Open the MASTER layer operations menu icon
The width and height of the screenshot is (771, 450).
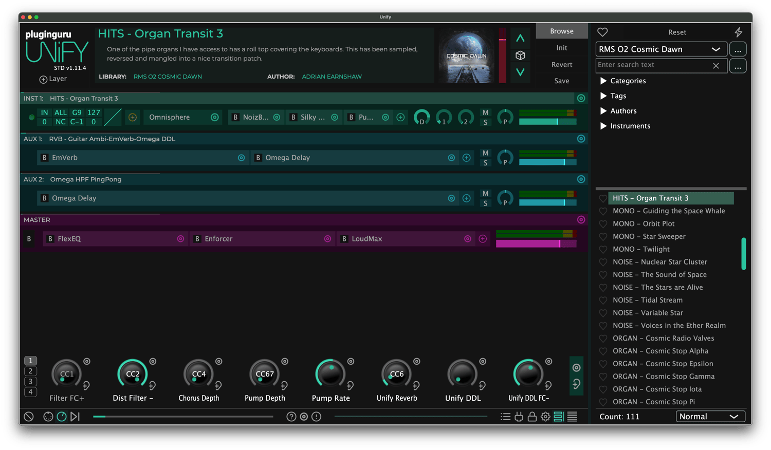581,220
